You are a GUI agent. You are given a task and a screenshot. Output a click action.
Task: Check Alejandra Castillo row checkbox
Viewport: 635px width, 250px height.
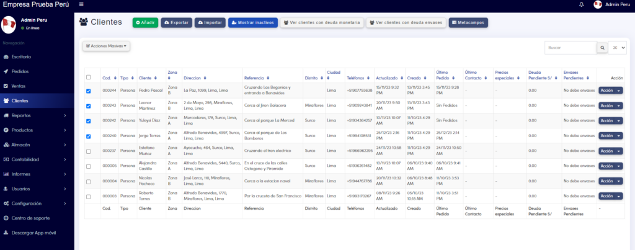click(x=89, y=166)
